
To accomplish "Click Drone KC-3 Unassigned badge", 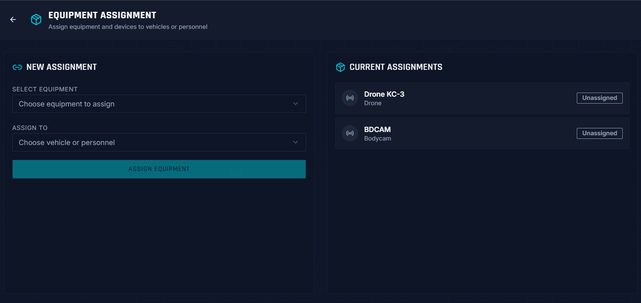I will 600,98.
